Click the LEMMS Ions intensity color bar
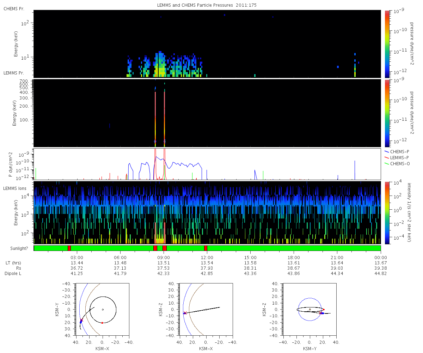The width and height of the screenshot is (423, 353). pyautogui.click(x=387, y=213)
